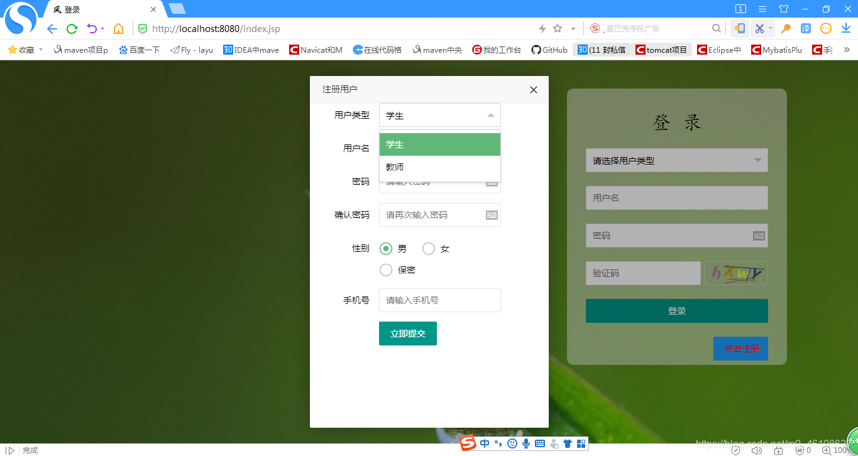This screenshot has width=858, height=456.
Task: Click the 请再次输入密码 field
Action: click(440, 215)
